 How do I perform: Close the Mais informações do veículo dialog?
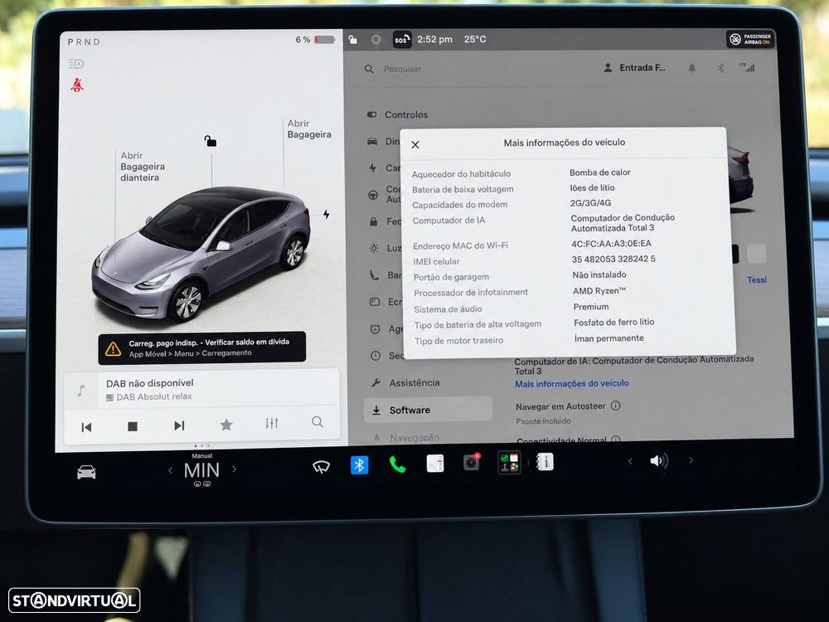click(415, 144)
